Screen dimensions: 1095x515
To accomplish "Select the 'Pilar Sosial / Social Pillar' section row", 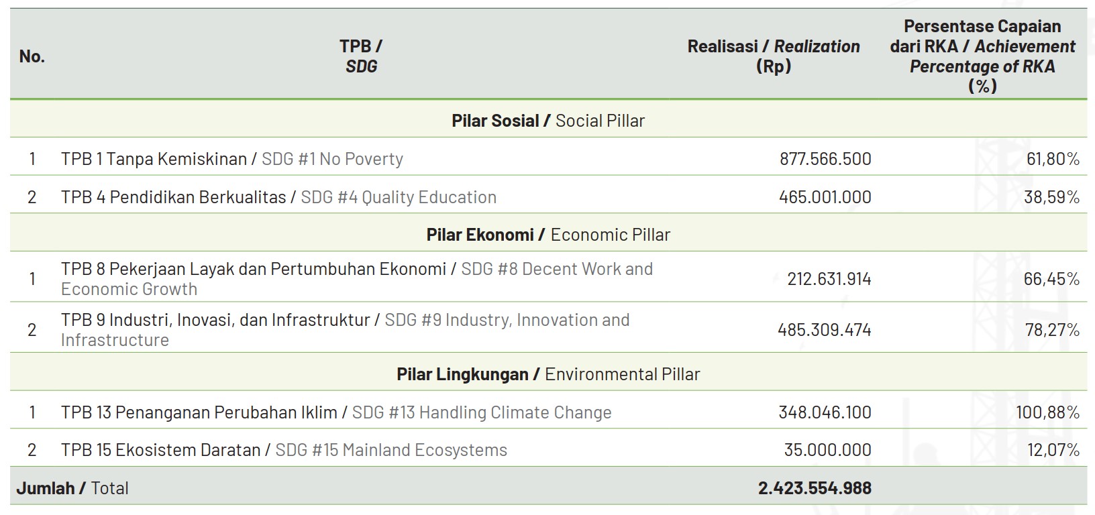I will click(x=547, y=121).
